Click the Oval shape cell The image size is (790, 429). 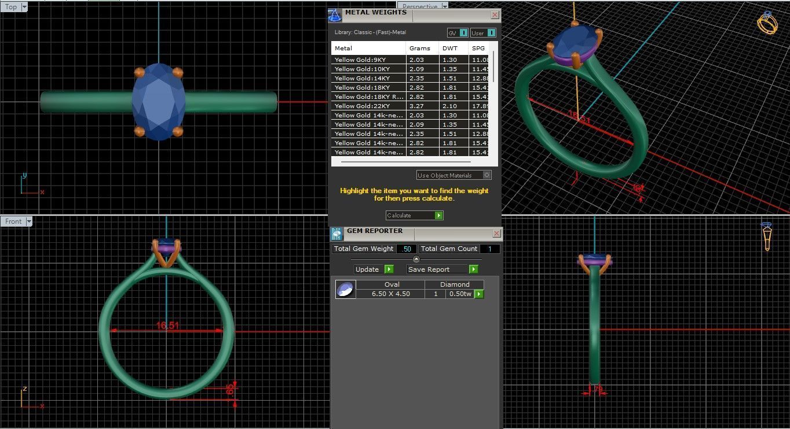click(392, 284)
